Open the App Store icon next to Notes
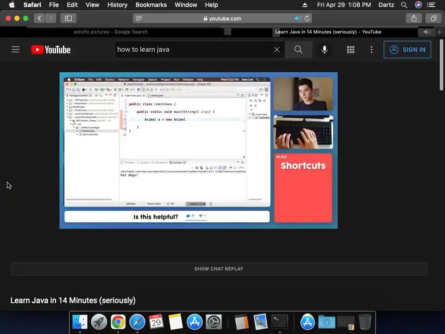 coord(194,322)
